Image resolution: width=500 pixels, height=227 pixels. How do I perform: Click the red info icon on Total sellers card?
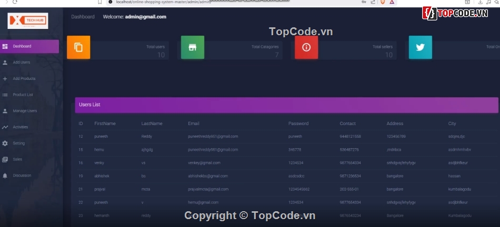coord(306,47)
